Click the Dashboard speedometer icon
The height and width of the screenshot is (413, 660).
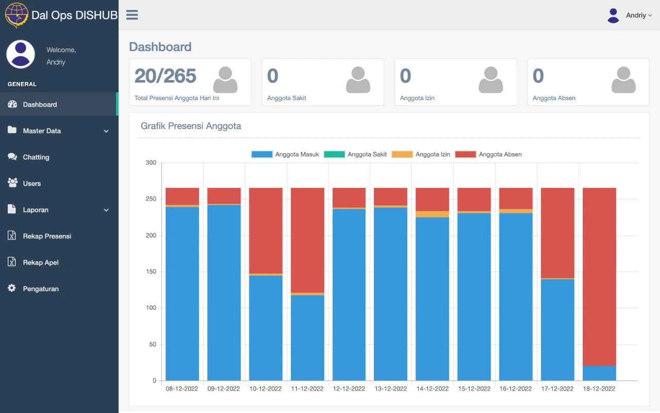(x=12, y=104)
